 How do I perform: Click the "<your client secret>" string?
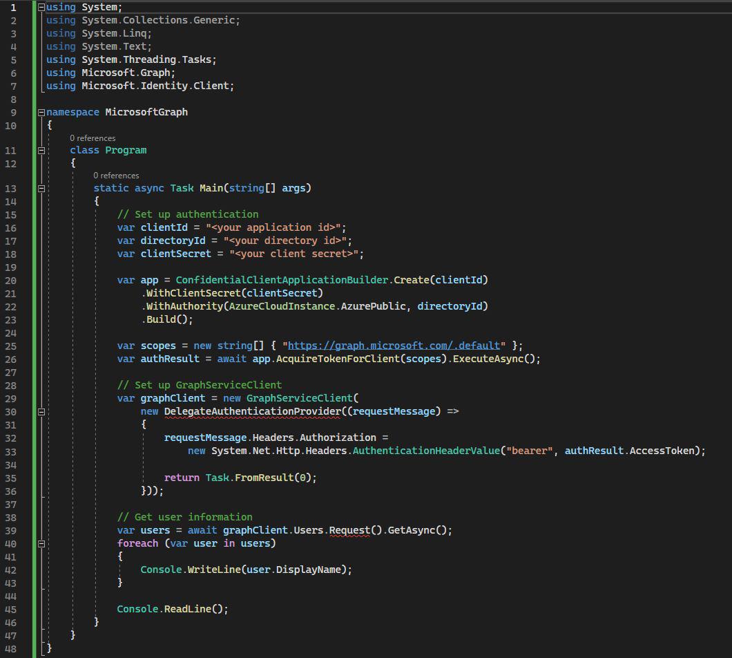[x=293, y=253]
